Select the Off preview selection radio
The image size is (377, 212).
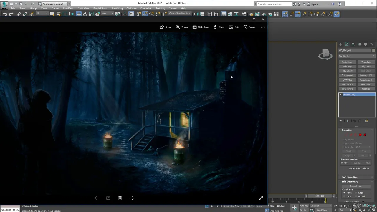pyautogui.click(x=342, y=163)
